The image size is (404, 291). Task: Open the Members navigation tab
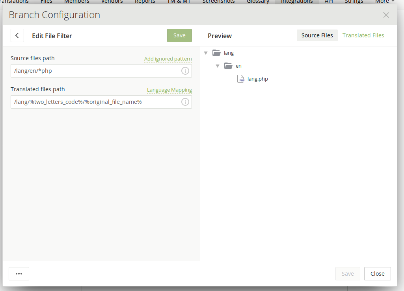[x=77, y=2]
